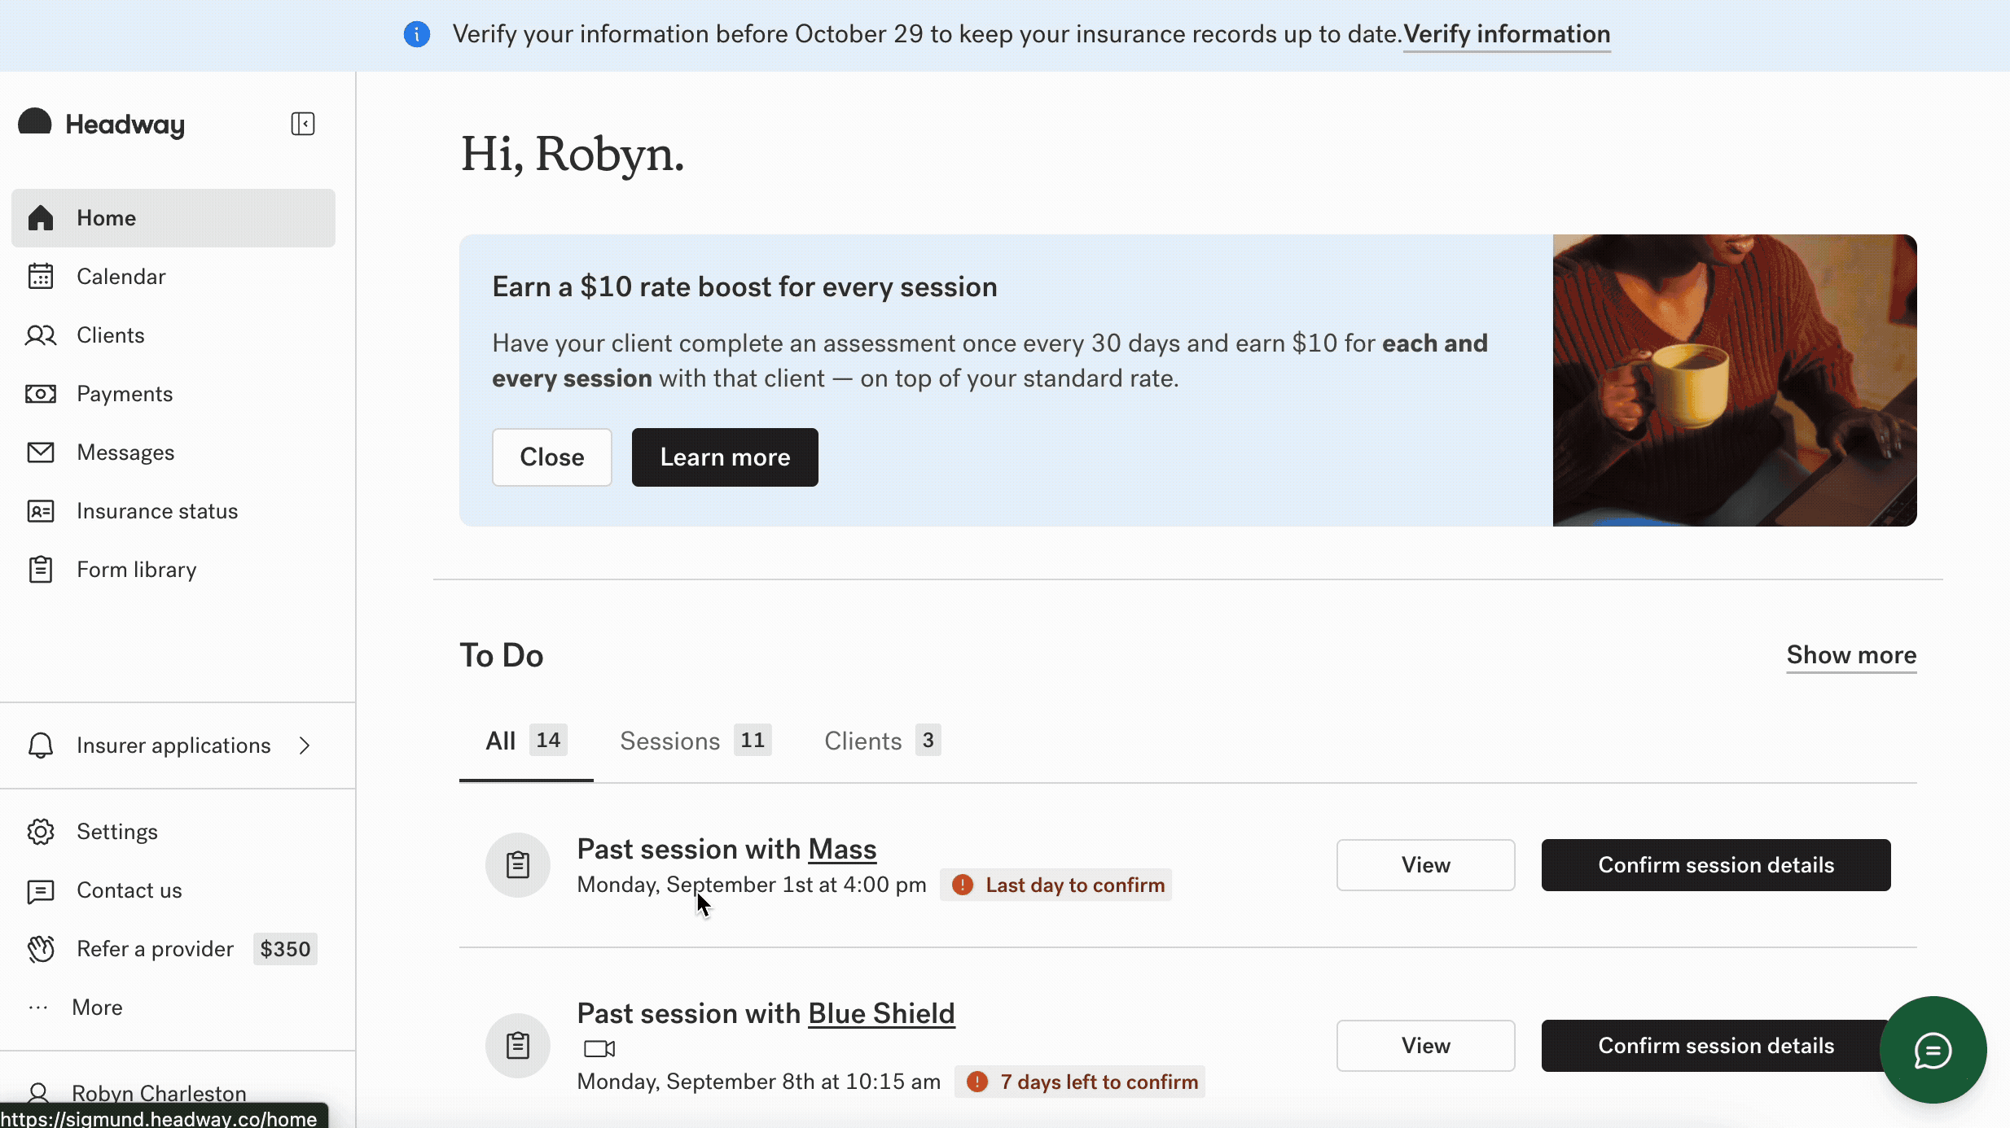Viewport: 2010px width, 1128px height.
Task: Switch to the Clients tab
Action: pyautogui.click(x=863, y=741)
